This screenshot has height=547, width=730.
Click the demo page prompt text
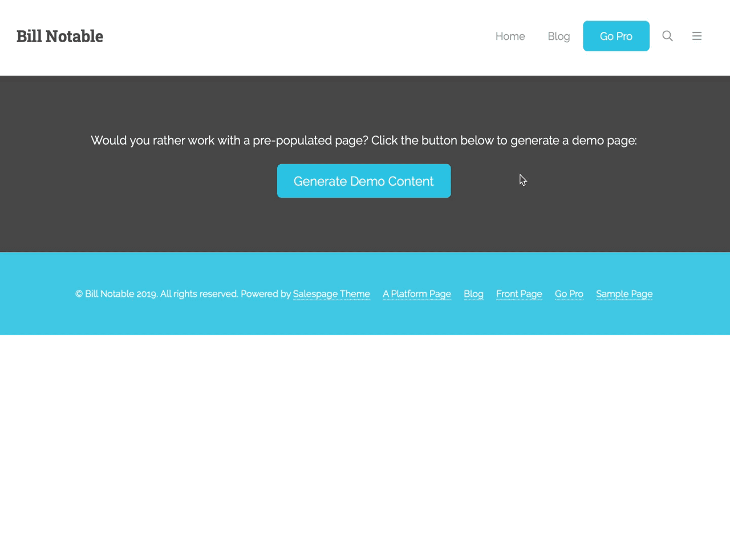(x=363, y=140)
